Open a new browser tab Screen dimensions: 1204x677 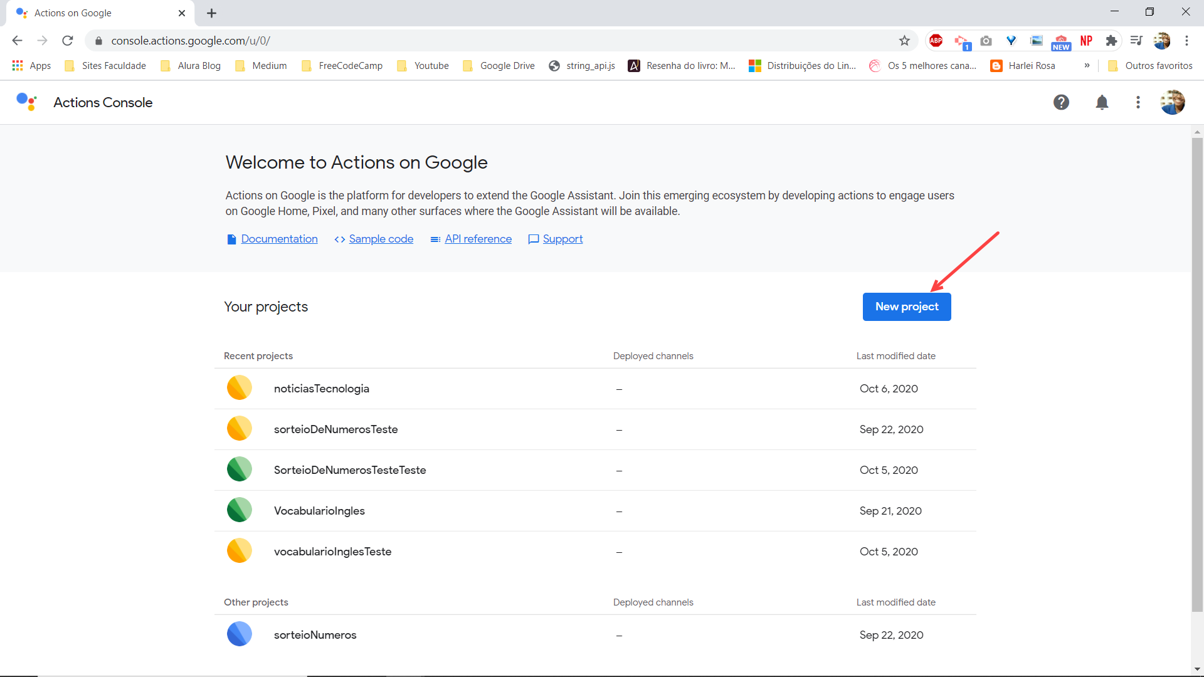coord(211,13)
